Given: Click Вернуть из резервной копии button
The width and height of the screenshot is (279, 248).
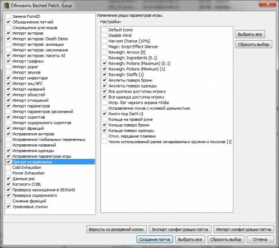Looking at the screenshot, I should point(117,230).
